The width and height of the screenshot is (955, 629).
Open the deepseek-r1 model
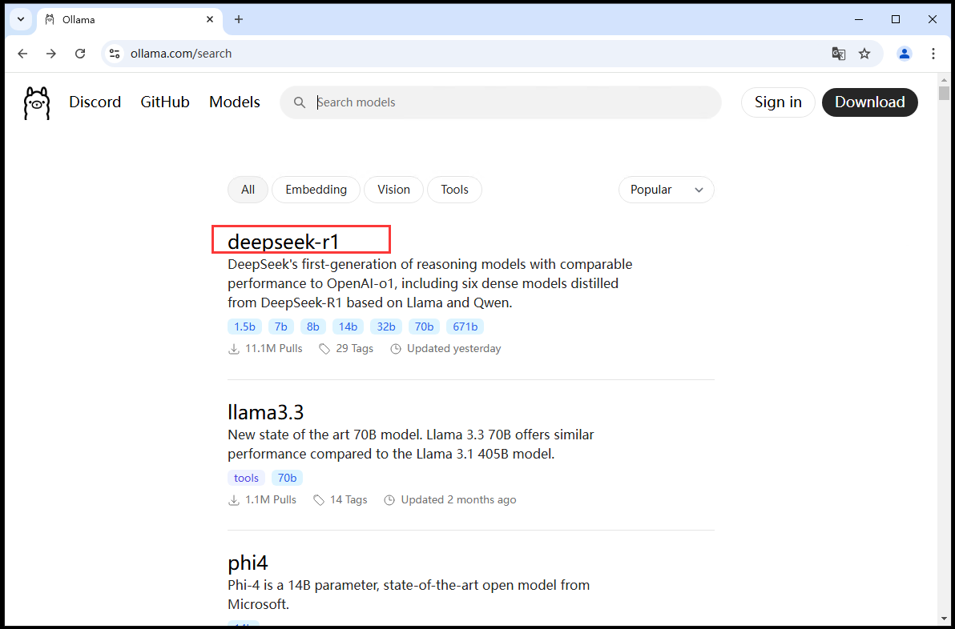(x=283, y=242)
